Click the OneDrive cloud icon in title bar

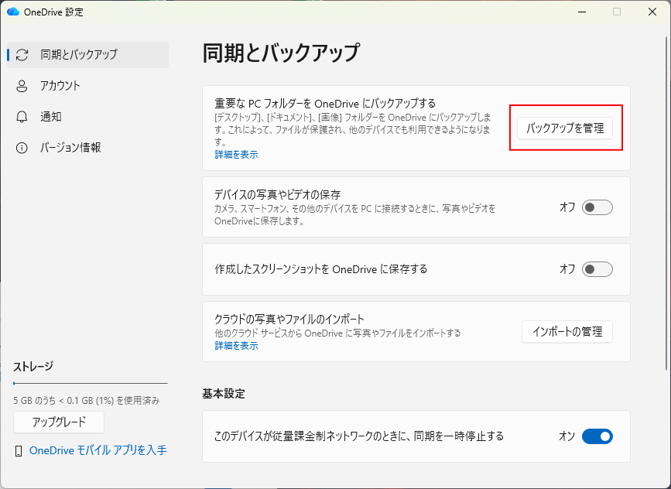pos(13,12)
